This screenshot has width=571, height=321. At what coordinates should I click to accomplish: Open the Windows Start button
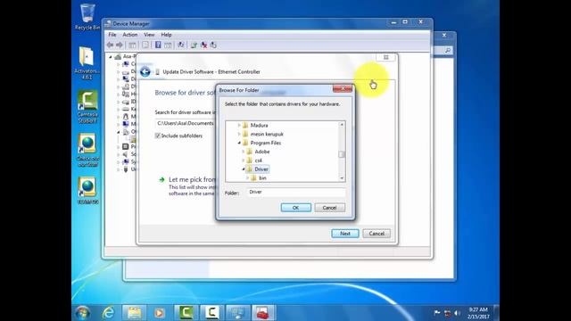[x=83, y=313]
